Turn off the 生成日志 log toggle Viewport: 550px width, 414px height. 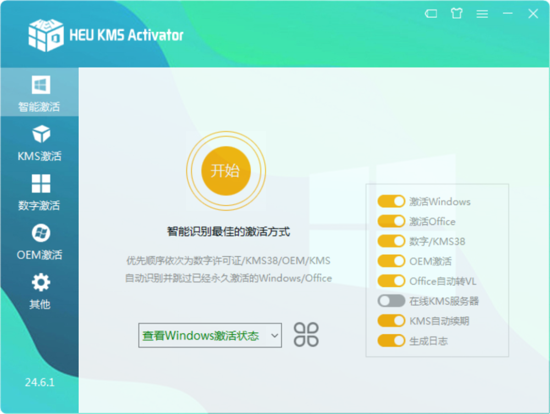tap(392, 340)
